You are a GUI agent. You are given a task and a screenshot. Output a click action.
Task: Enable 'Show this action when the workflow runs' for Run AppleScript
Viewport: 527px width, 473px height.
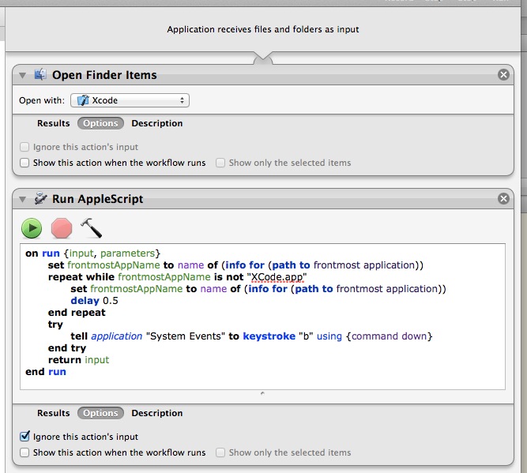[x=24, y=452]
